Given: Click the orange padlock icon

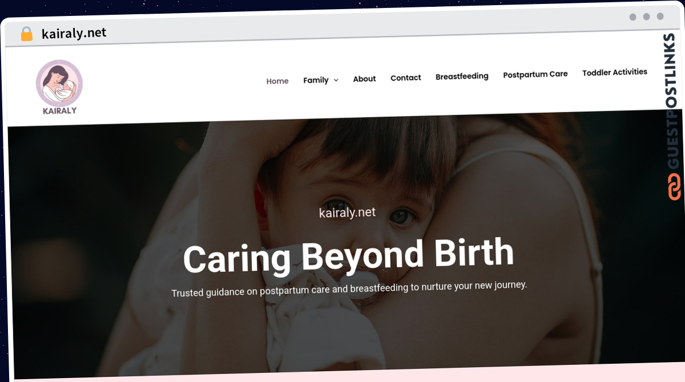Looking at the screenshot, I should [x=27, y=34].
